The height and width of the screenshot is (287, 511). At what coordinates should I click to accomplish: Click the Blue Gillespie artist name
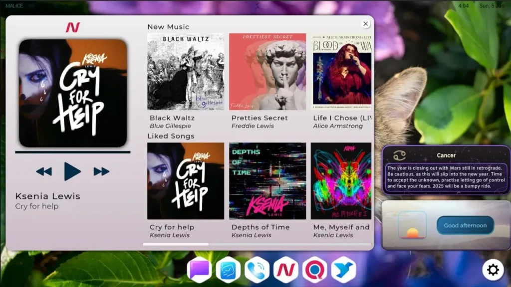pyautogui.click(x=171, y=126)
